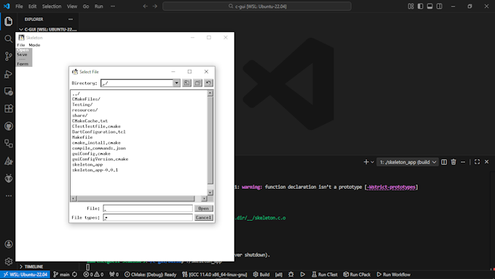Viewport: 495px width, 279px height.
Task: Click Run CPack in status bar
Action: click(x=357, y=275)
